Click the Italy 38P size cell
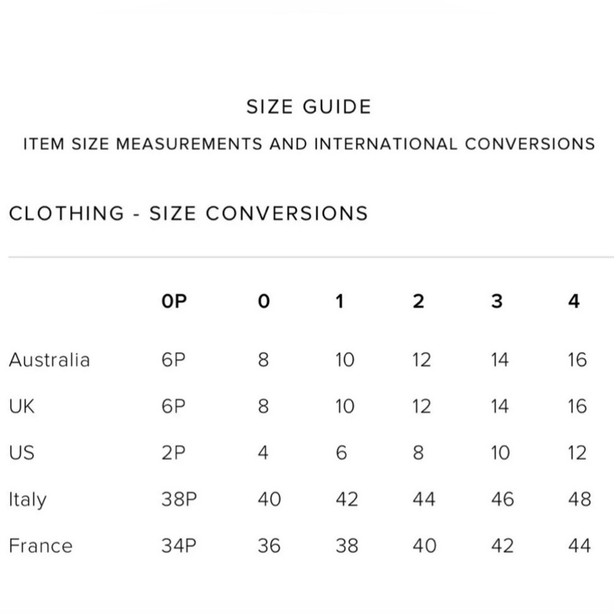The height and width of the screenshot is (614, 614). point(179,499)
